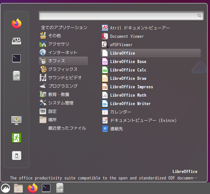Open the サウンドとビデオ category

[63, 78]
